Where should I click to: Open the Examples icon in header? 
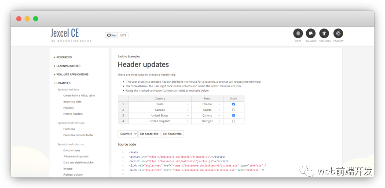click(311, 33)
